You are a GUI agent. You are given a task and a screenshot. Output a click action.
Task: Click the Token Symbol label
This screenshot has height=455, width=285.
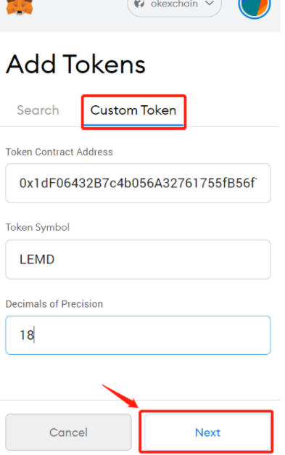click(x=38, y=227)
